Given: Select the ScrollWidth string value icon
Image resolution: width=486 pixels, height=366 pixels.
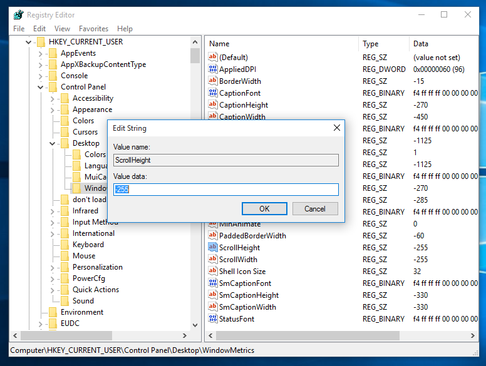Looking at the screenshot, I should click(x=213, y=259).
